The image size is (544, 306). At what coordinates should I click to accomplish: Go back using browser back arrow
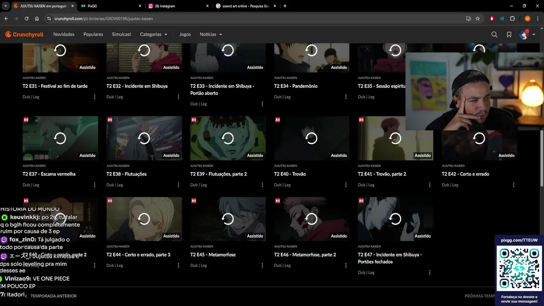[6, 19]
